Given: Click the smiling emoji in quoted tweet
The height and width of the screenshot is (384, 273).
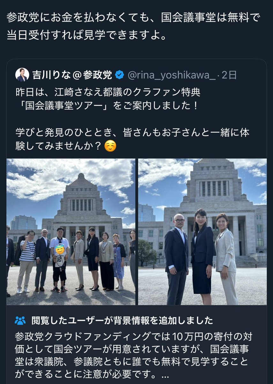Looking at the screenshot, I should [110, 146].
